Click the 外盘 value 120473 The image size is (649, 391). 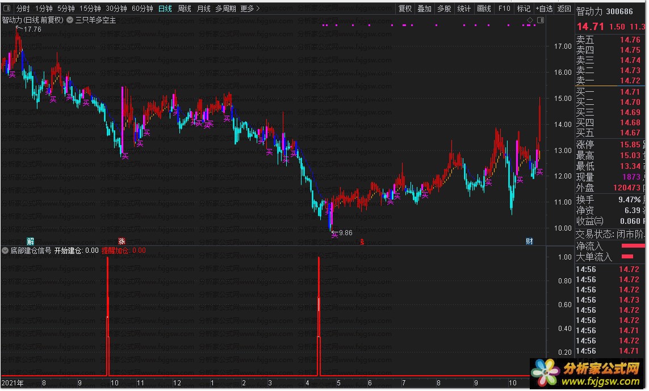[x=627, y=188]
